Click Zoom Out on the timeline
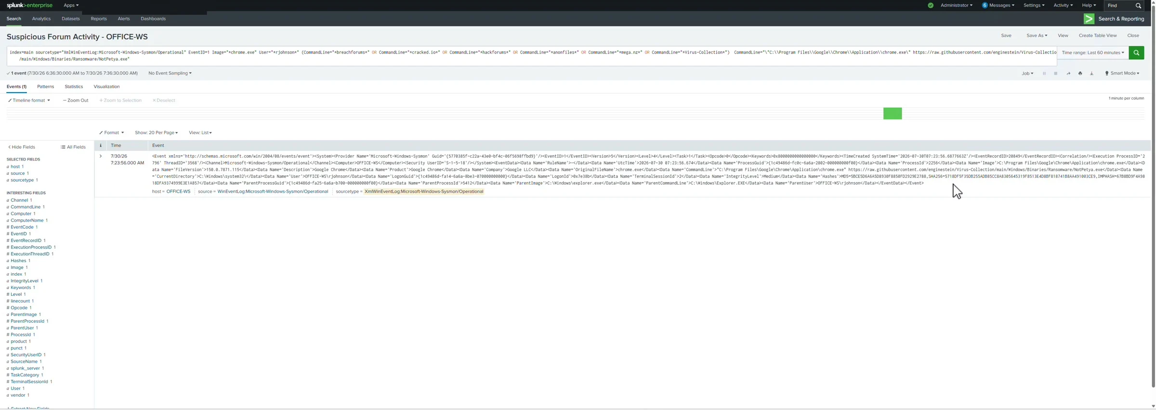1156x410 pixels. click(76, 100)
